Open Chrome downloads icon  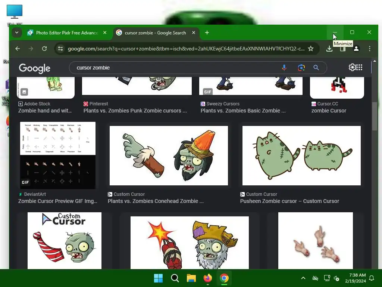[329, 49]
